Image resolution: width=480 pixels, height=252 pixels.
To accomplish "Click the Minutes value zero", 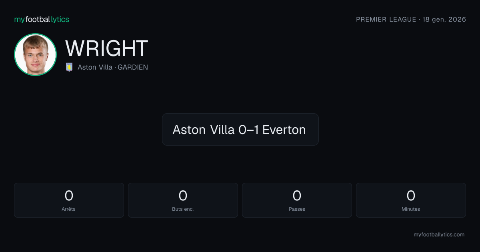I will tap(411, 196).
